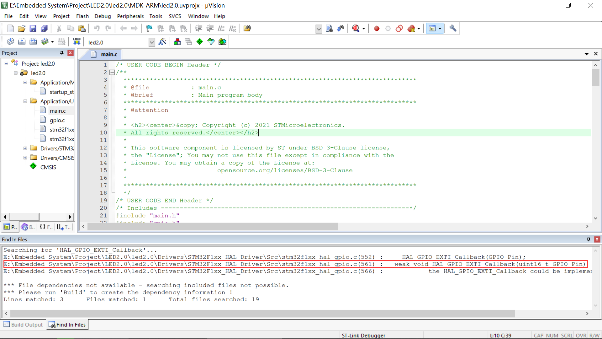The width and height of the screenshot is (602, 339).
Task: Open Configuration wrench icon
Action: tap(453, 29)
